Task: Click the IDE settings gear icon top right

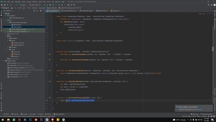Action: coord(212,5)
